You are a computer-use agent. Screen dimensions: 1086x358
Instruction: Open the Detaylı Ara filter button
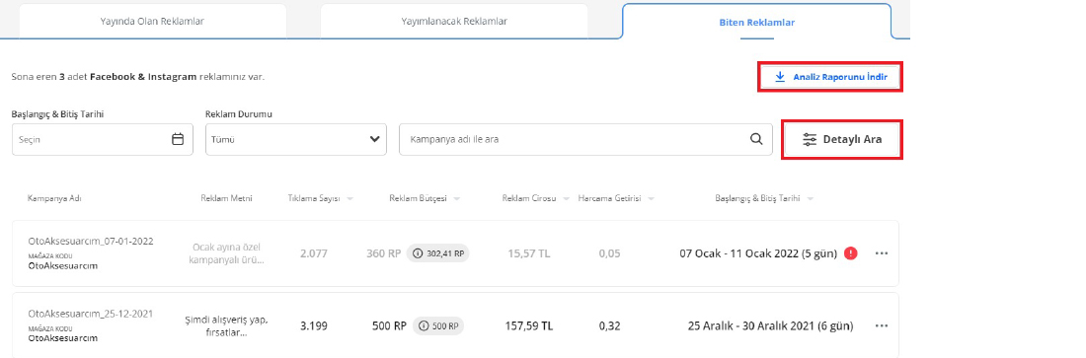(x=842, y=139)
